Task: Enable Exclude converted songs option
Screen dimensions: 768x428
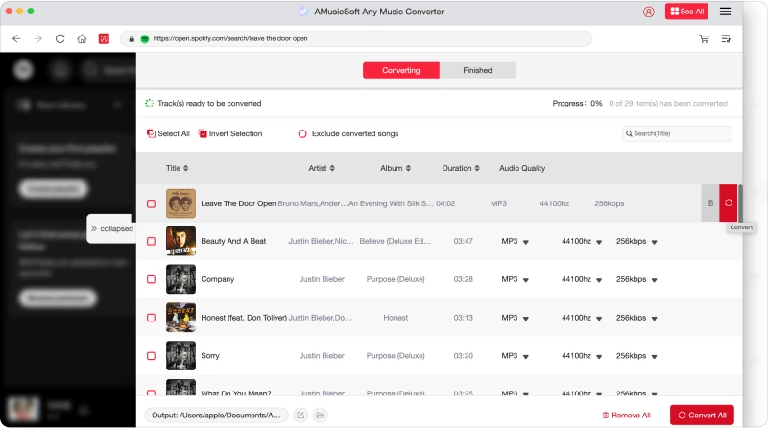Action: 302,133
